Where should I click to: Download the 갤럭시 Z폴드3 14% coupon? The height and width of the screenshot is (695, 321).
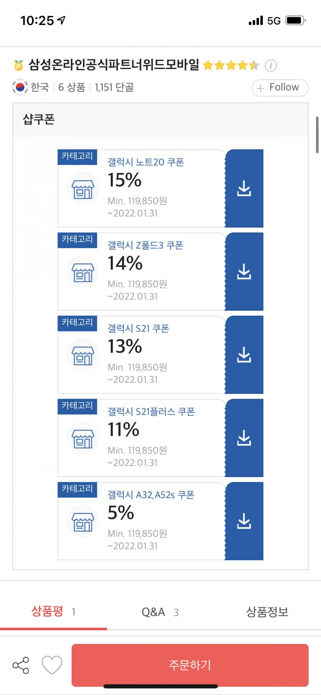tap(244, 272)
